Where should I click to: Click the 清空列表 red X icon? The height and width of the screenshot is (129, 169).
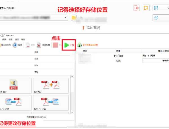tap(39, 45)
